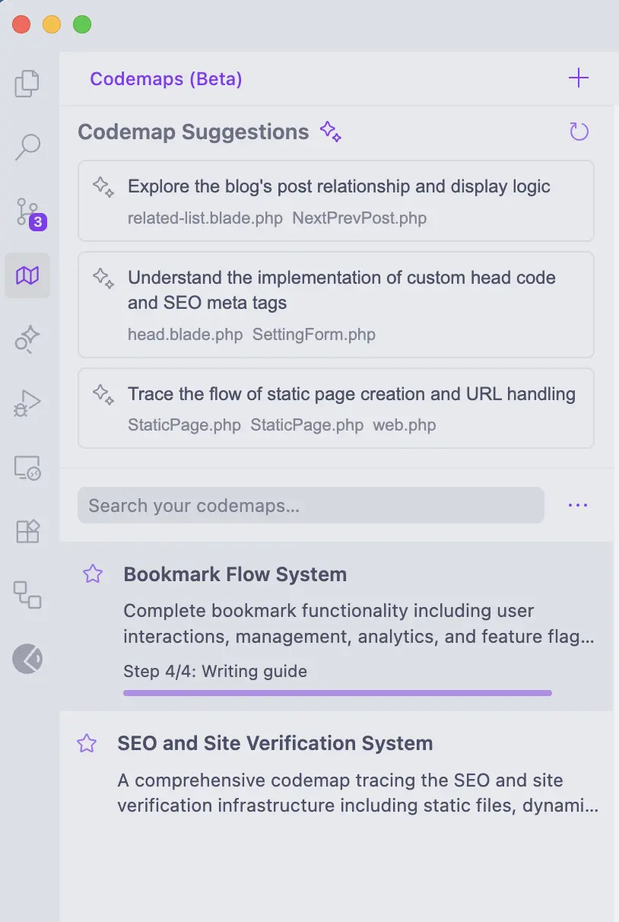The width and height of the screenshot is (619, 922).
Task: Select the Codemaps map icon
Action: coord(27,275)
